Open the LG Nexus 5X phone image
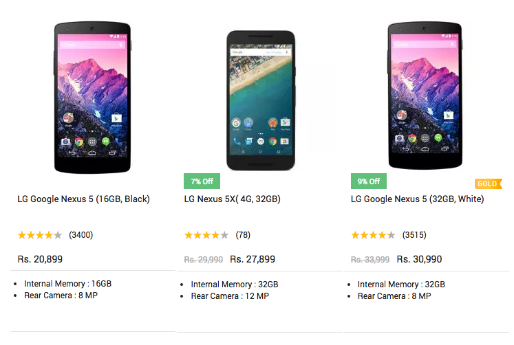This screenshot has width=514, height=345. pyautogui.click(x=261, y=100)
